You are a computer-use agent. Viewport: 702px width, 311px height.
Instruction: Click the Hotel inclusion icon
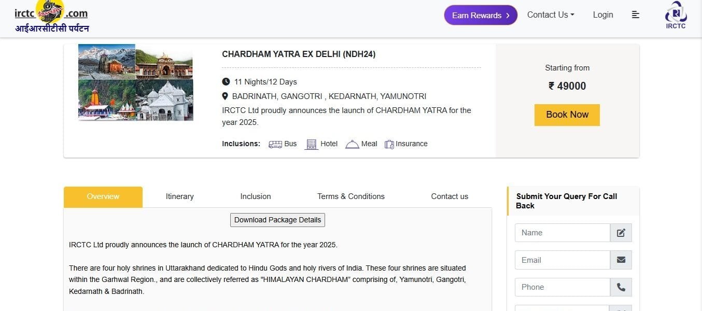pos(312,144)
